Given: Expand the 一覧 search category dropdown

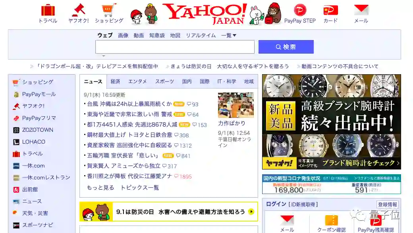Looking at the screenshot, I should pyautogui.click(x=229, y=35).
